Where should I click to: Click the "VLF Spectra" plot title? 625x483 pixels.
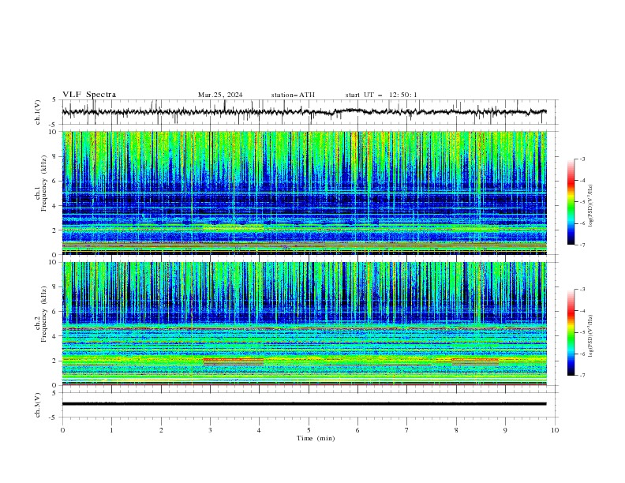pyautogui.click(x=89, y=95)
